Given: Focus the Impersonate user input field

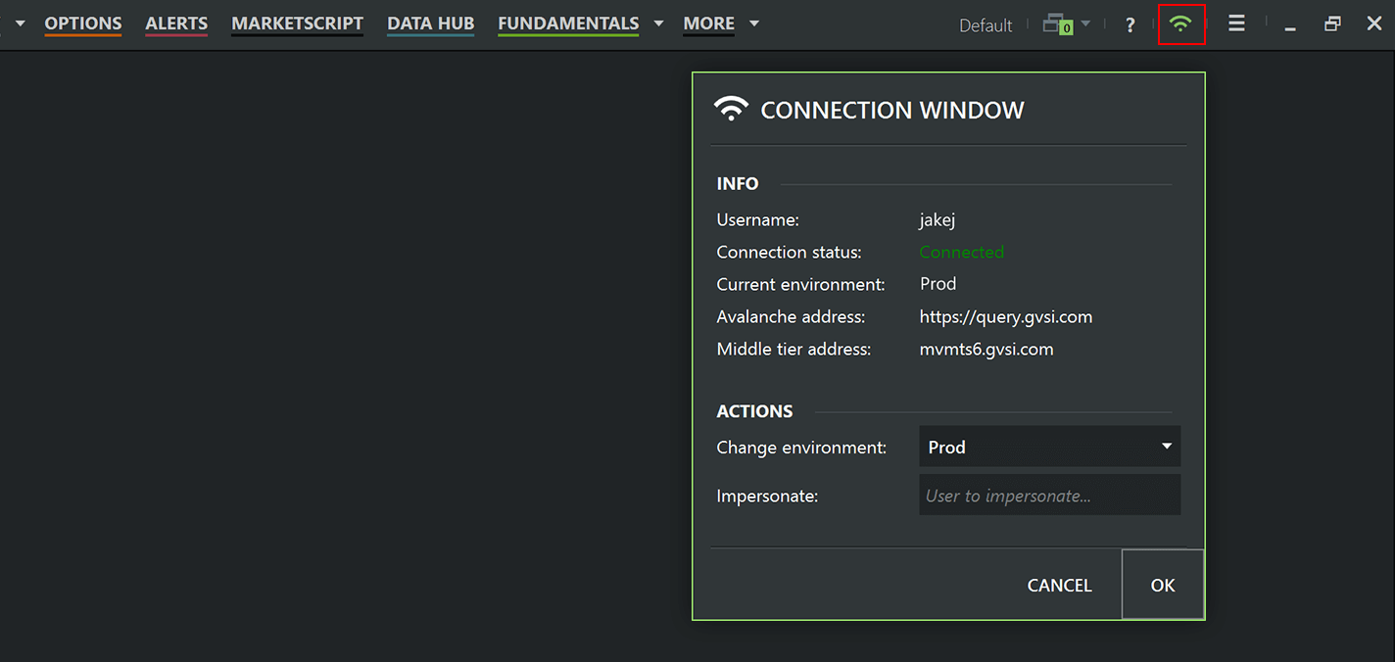Looking at the screenshot, I should [x=1049, y=496].
